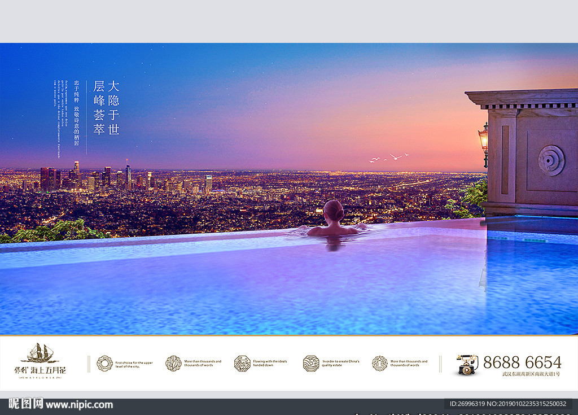The image size is (578, 415).
Task: Select the vertical text 层峰荟萃
Action: click(99, 107)
